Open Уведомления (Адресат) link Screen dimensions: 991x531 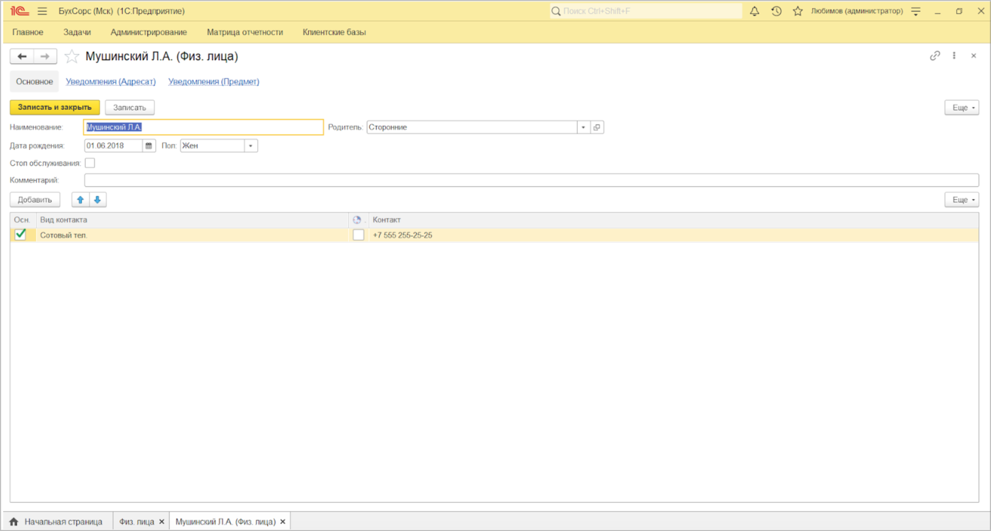[x=111, y=82]
